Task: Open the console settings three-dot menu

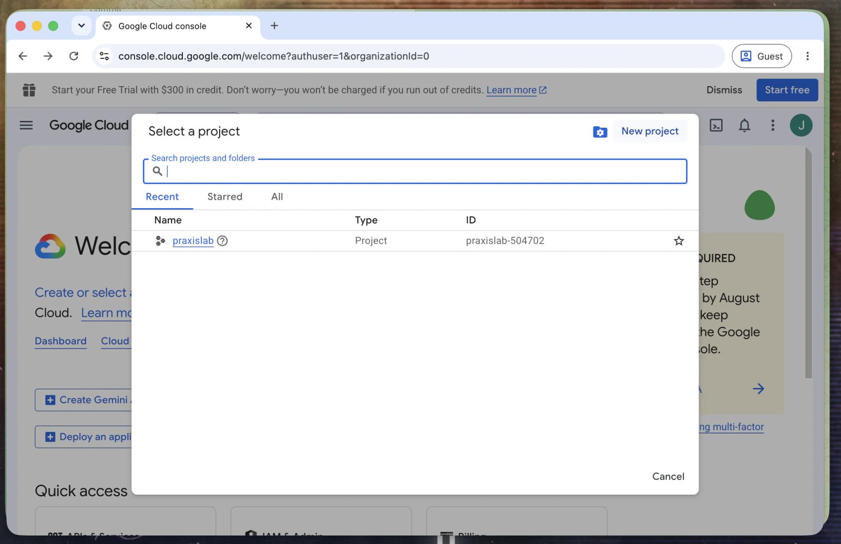Action: tap(773, 125)
